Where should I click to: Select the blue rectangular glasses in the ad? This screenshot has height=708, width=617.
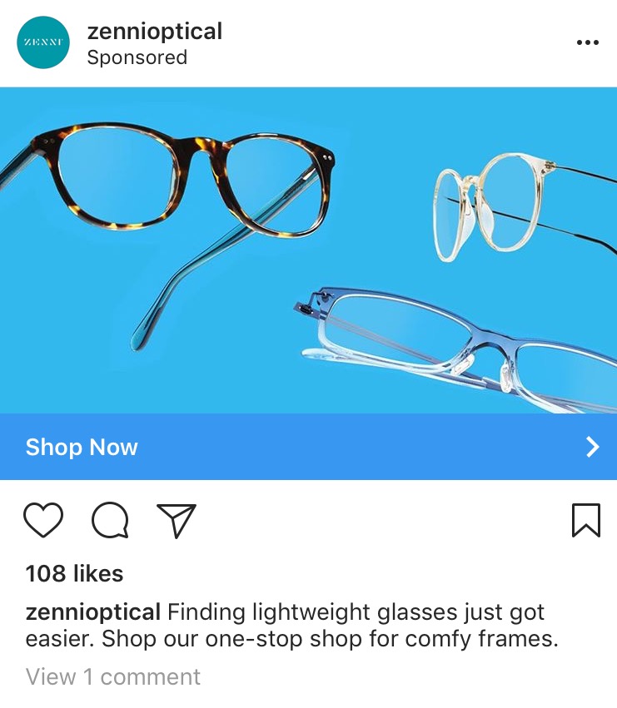click(456, 348)
